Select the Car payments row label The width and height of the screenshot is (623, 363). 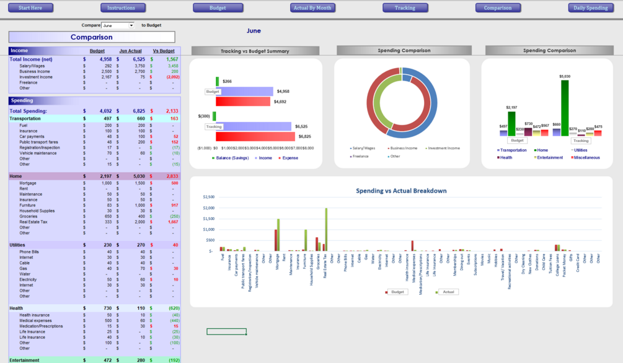tap(32, 137)
